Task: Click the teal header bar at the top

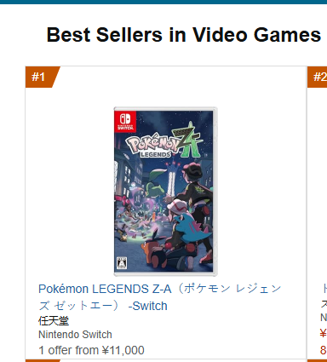Action: [163, 2]
